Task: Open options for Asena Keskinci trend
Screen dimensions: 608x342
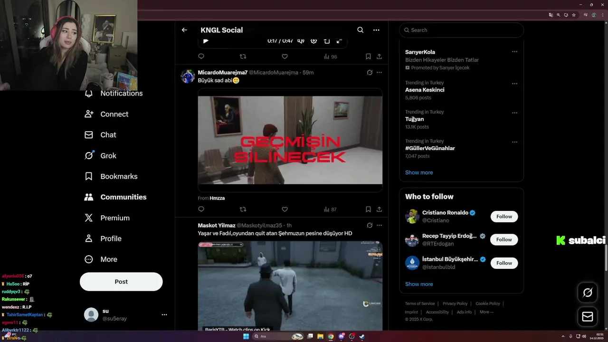Action: point(514,84)
